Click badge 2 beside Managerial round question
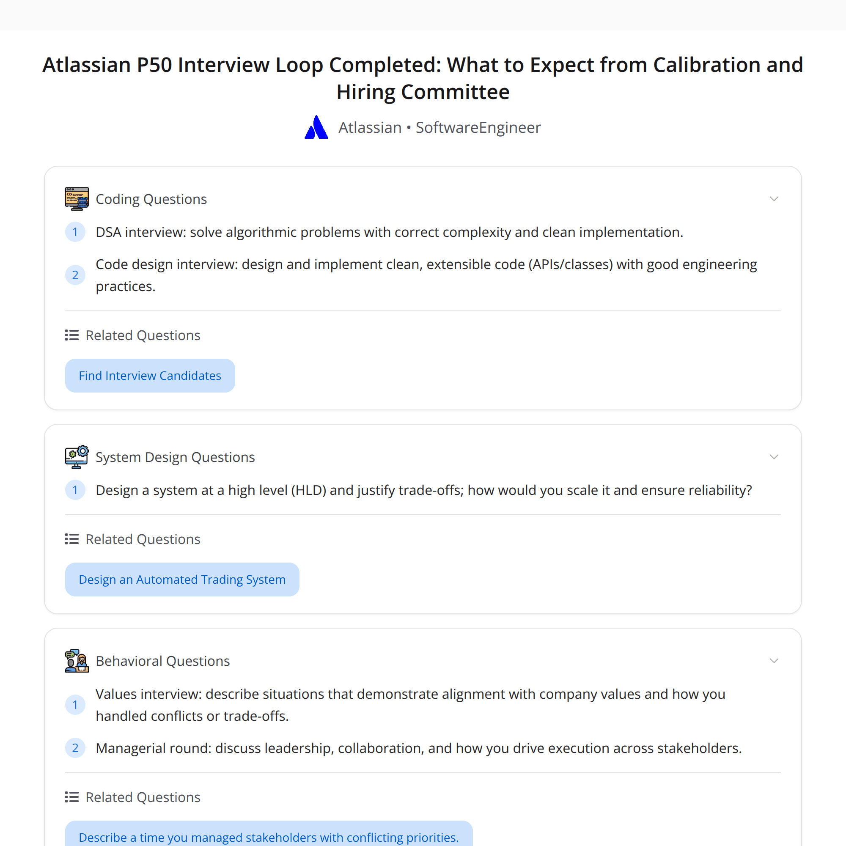 point(75,748)
